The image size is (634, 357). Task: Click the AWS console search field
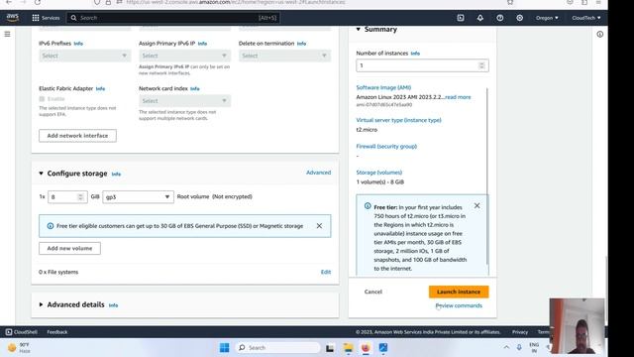point(173,18)
